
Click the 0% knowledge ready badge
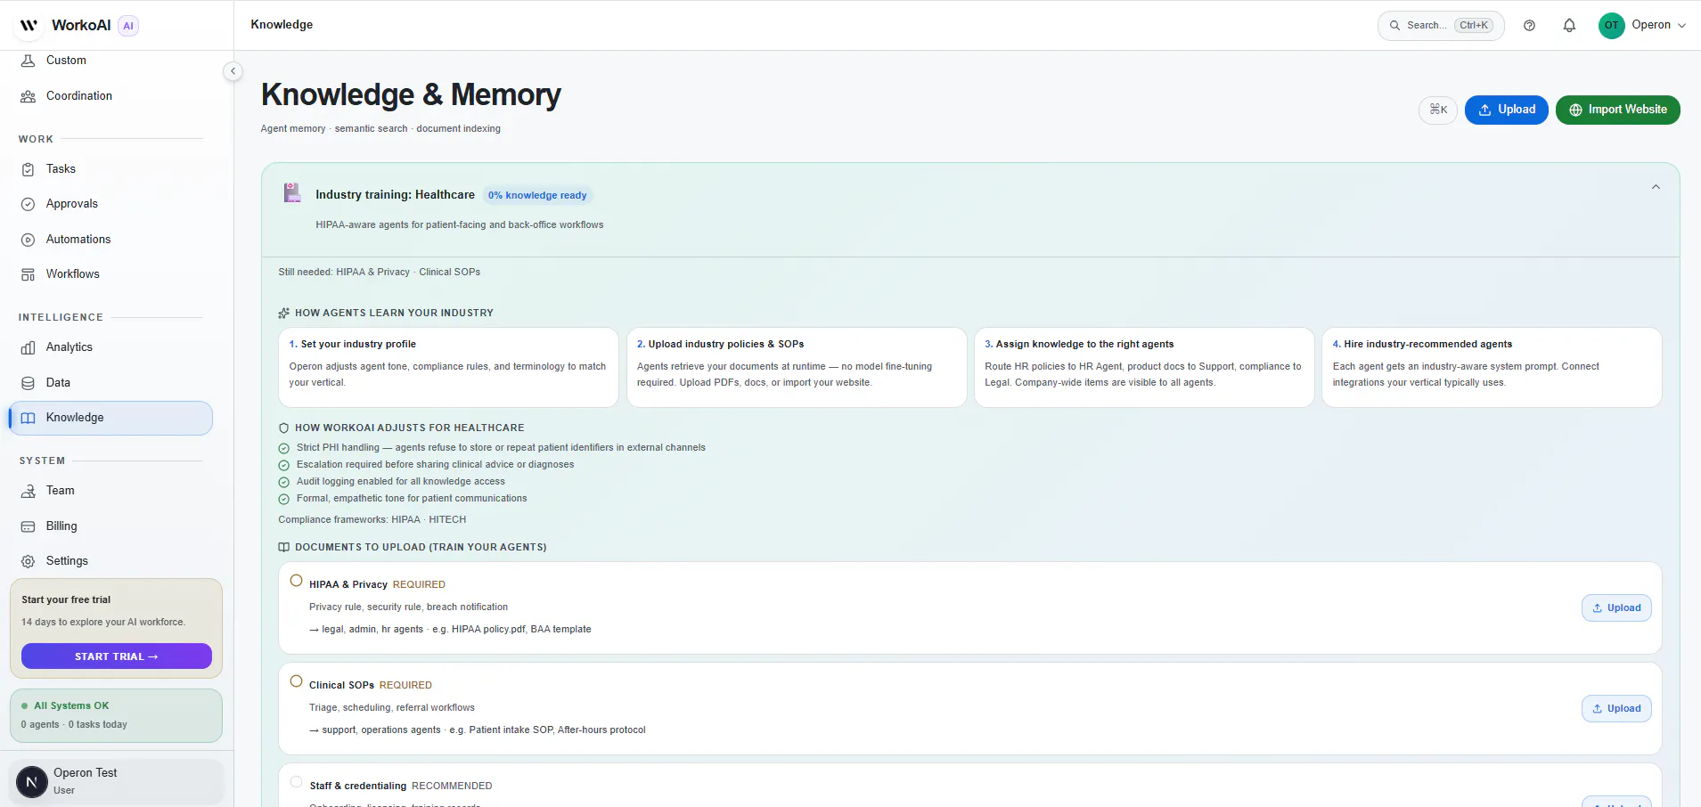(537, 196)
